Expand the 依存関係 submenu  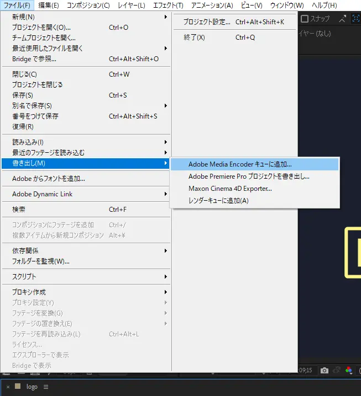(x=86, y=251)
